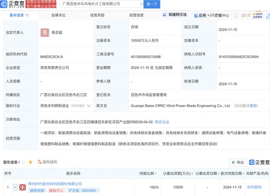Select organization code MAE5C5CK-6
270x196 pixels.
click(52, 57)
